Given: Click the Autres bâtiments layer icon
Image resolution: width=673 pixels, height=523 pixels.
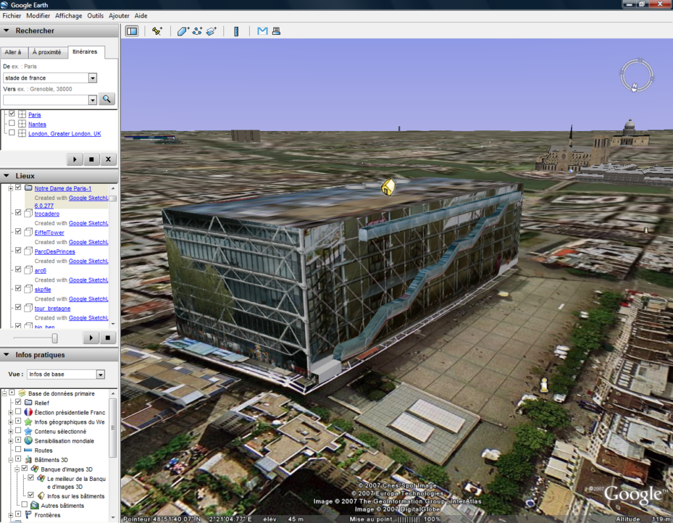Looking at the screenshot, I should 35,505.
